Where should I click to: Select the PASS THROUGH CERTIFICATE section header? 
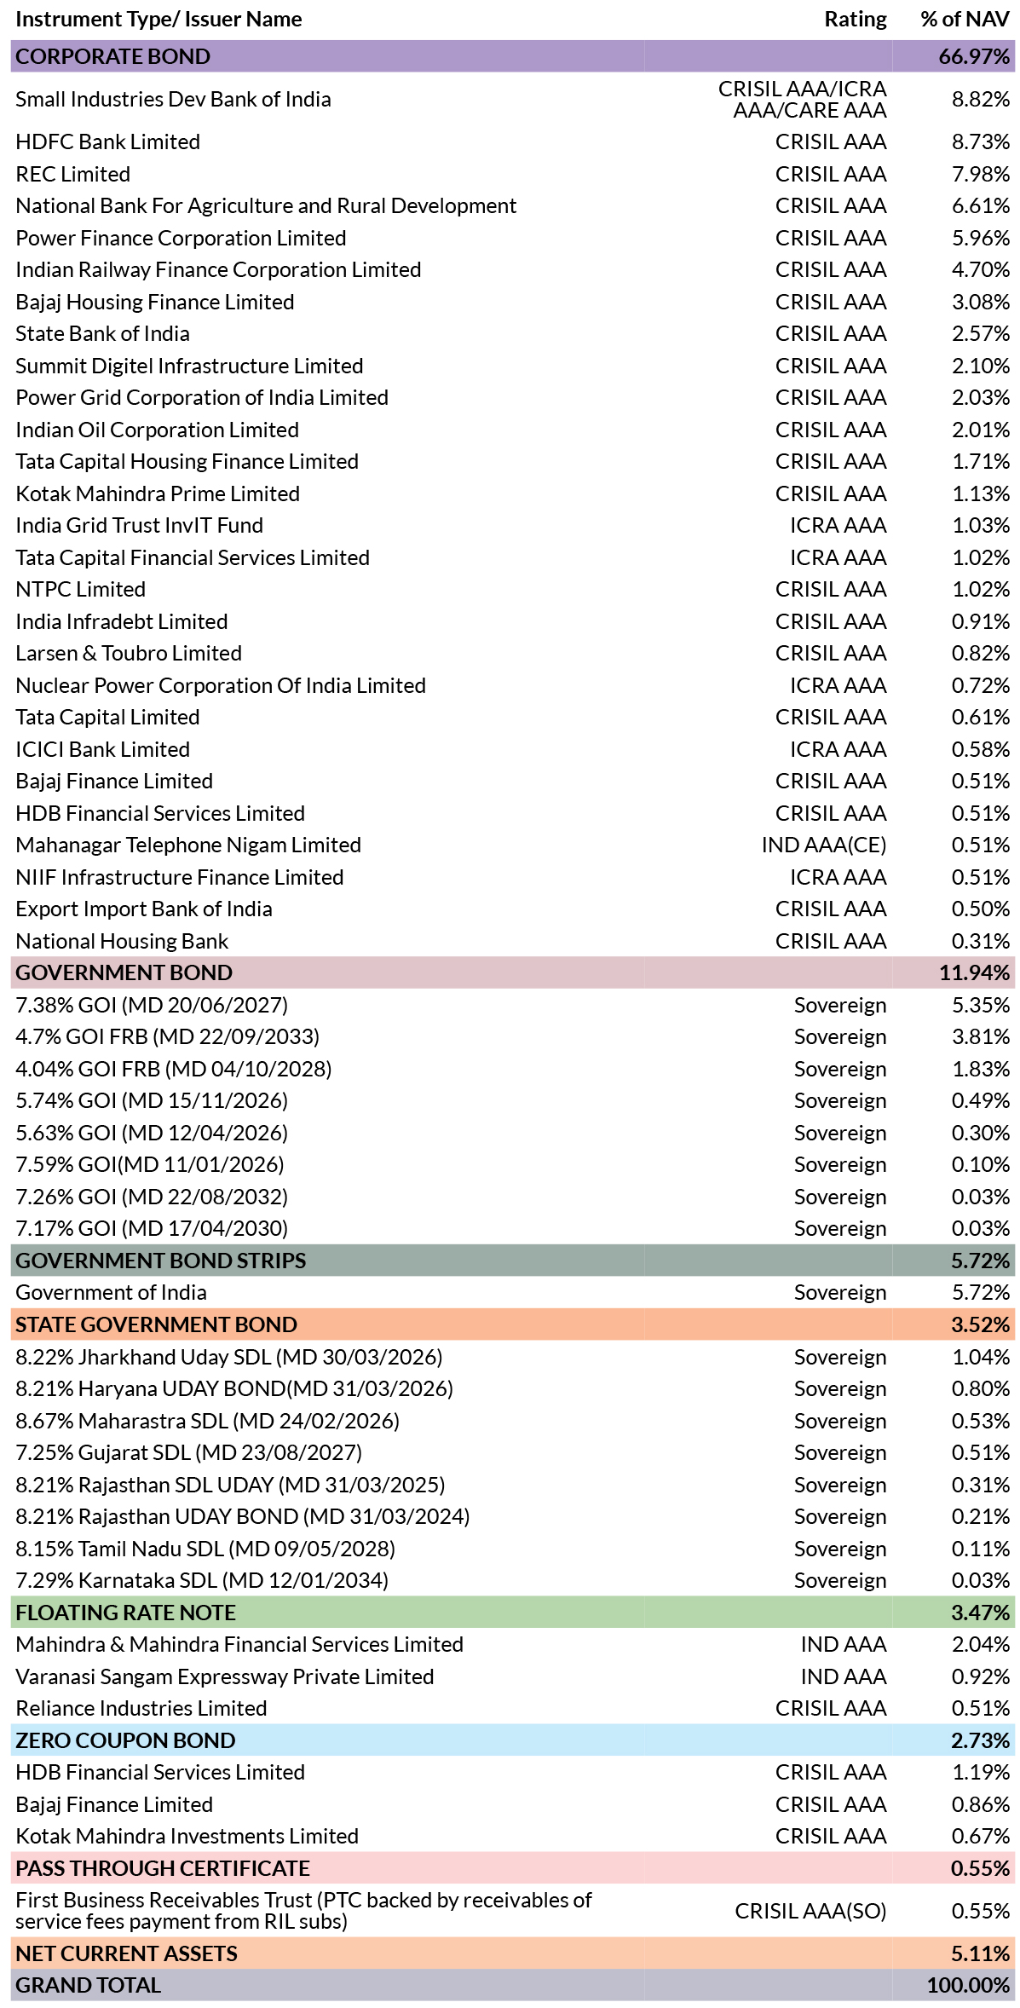(162, 1868)
